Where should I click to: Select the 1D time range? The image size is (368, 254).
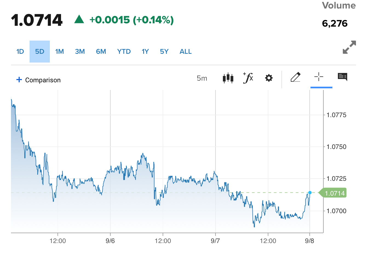point(20,52)
